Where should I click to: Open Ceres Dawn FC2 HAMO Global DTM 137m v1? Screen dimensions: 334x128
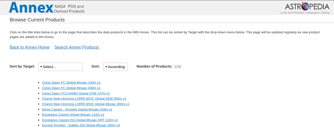pyautogui.click(x=76, y=93)
